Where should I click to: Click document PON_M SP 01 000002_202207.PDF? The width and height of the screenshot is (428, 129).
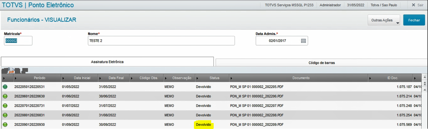[257, 105]
